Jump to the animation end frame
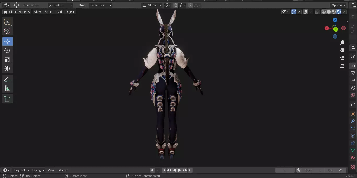 190,170
